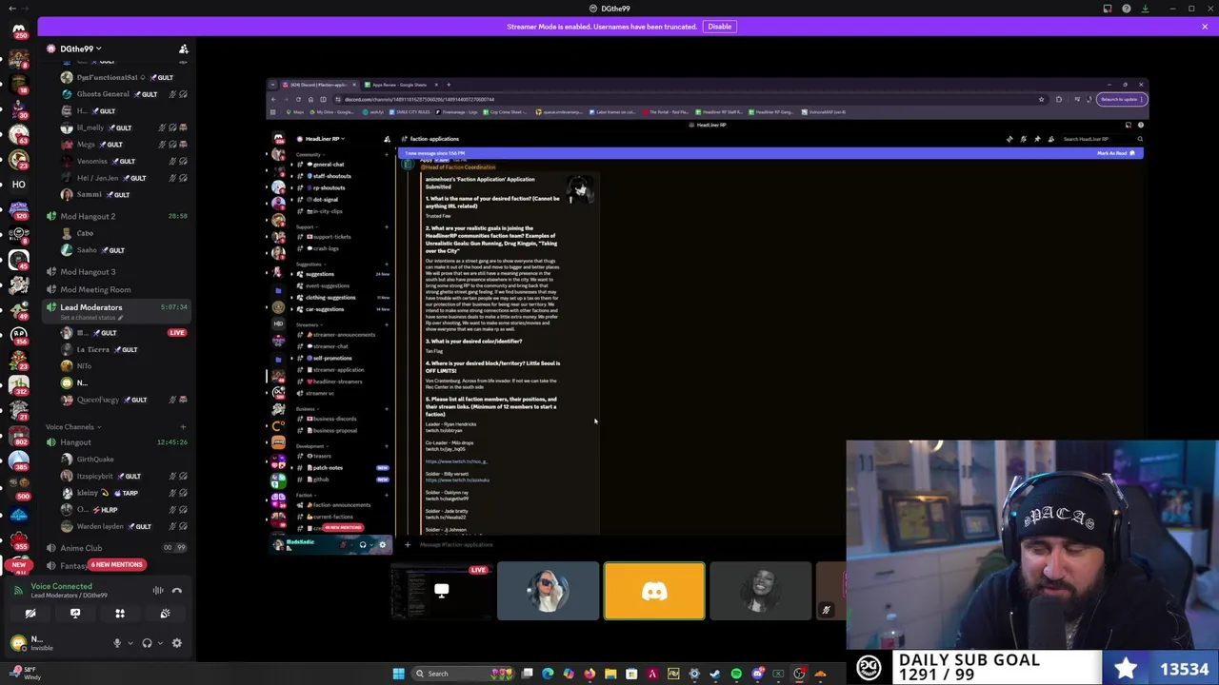Image resolution: width=1219 pixels, height=685 pixels.
Task: Click the NEW unread servers pill
Action: [18, 564]
